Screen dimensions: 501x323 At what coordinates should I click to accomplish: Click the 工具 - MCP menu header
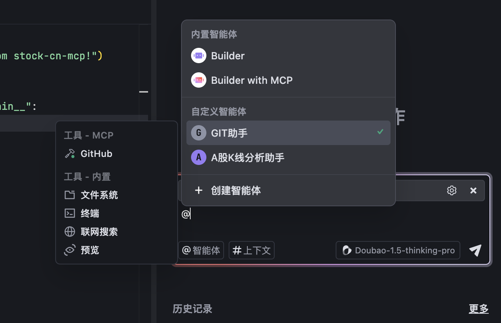click(88, 135)
